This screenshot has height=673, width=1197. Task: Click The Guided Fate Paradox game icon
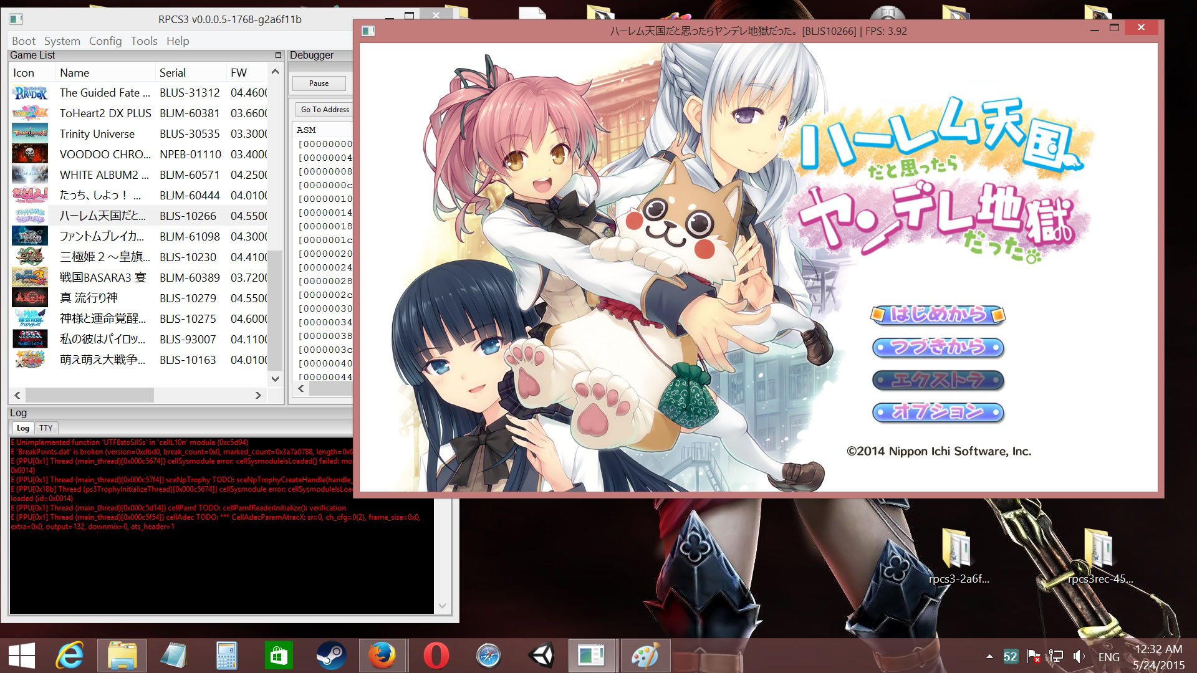(29, 92)
